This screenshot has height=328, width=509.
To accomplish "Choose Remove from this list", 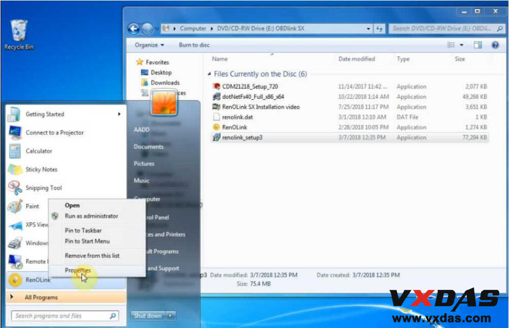I will [92, 256].
